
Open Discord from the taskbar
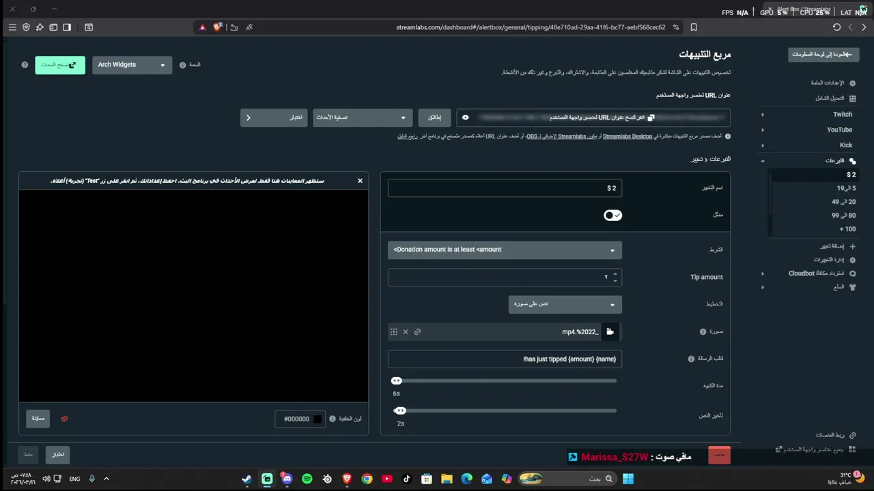287,479
